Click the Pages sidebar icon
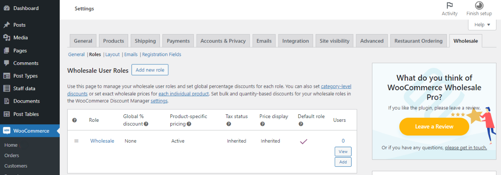The image size is (501, 175). pos(7,50)
